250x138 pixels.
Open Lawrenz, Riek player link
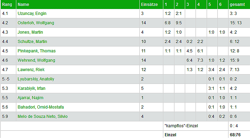(x=31, y=70)
